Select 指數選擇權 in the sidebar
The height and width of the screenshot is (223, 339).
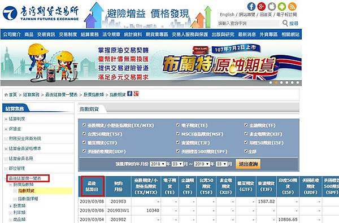[x=28, y=199]
